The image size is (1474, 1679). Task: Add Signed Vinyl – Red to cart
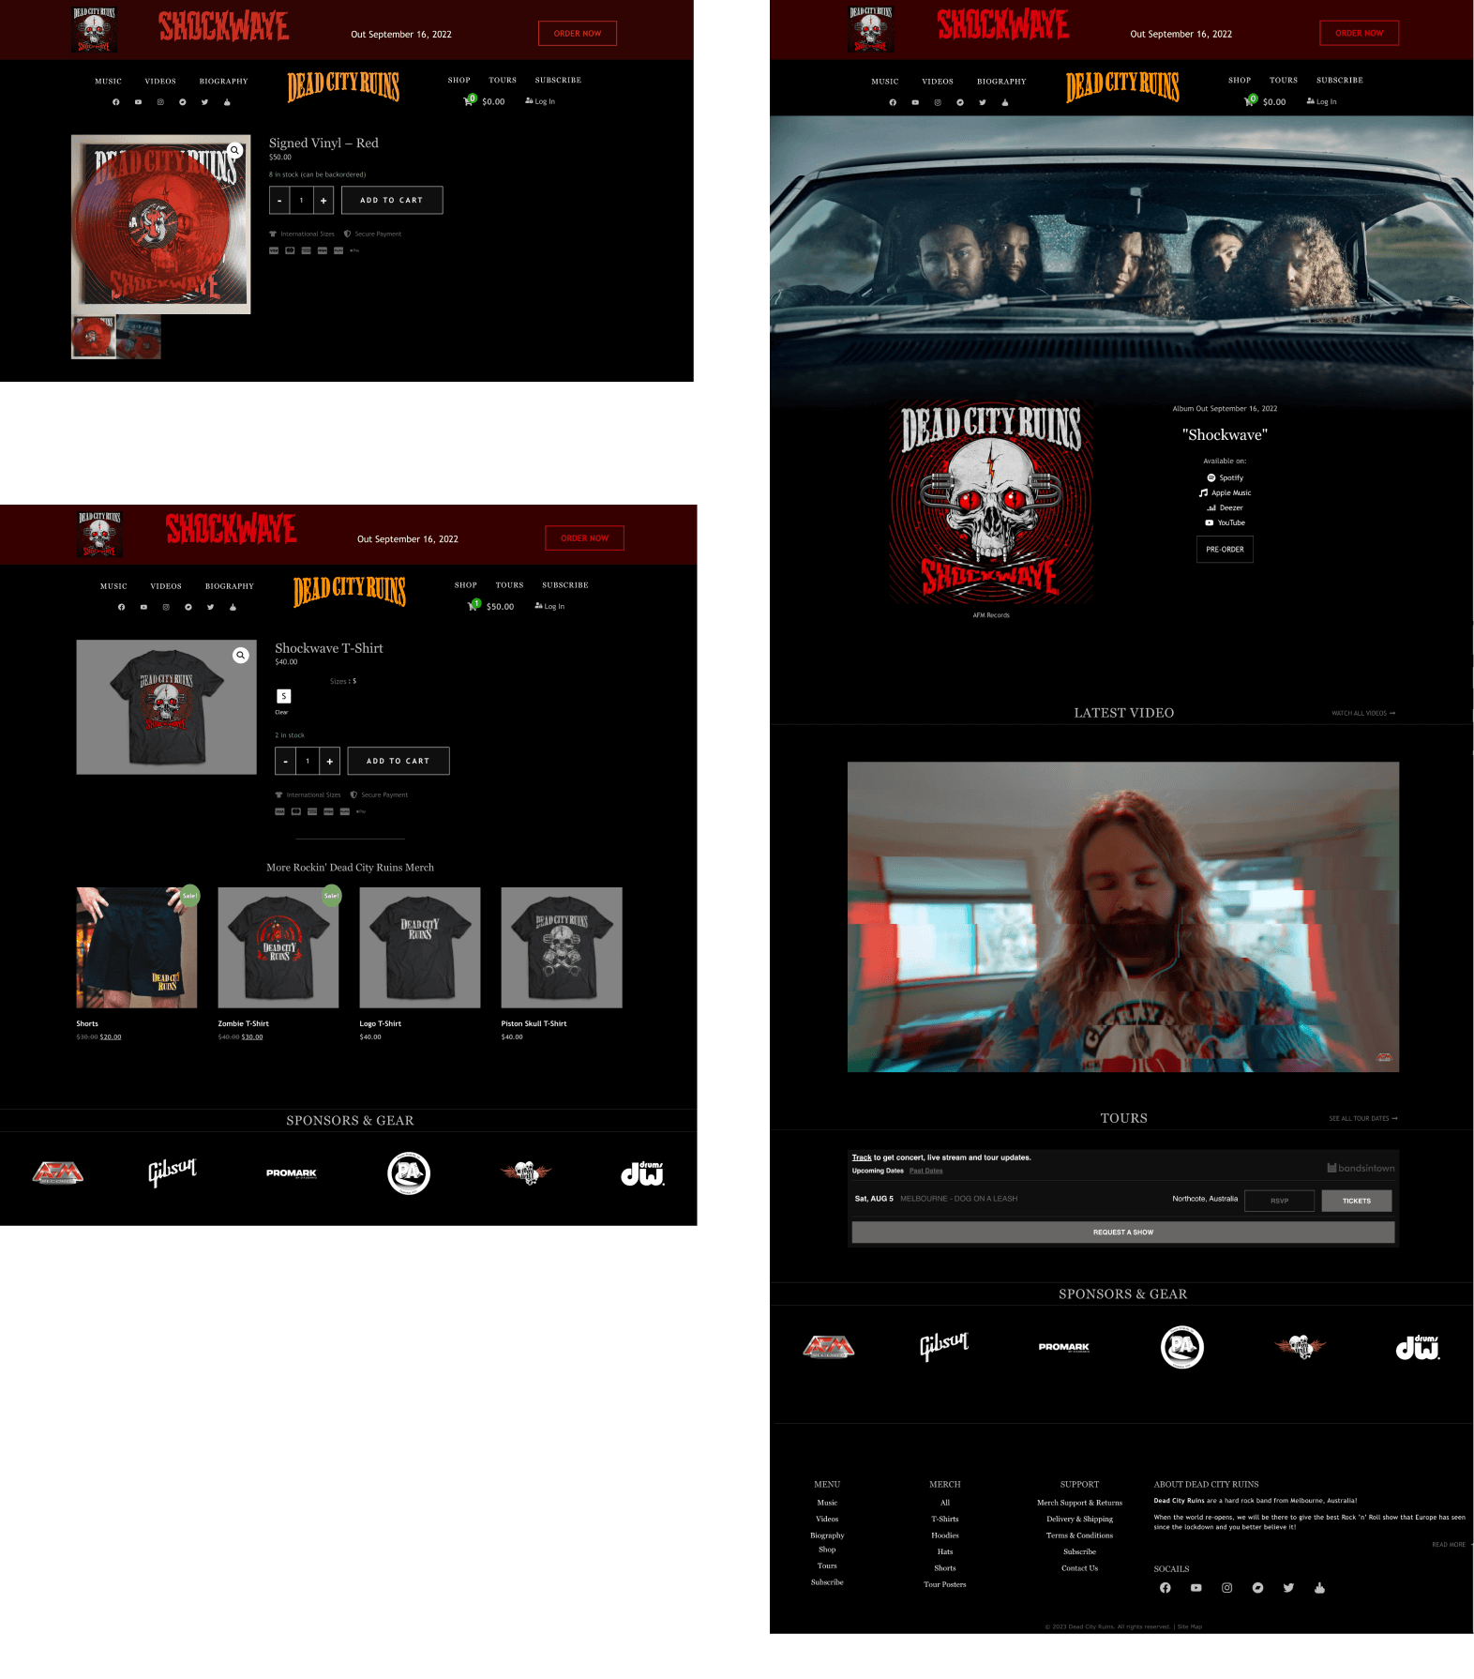click(392, 200)
